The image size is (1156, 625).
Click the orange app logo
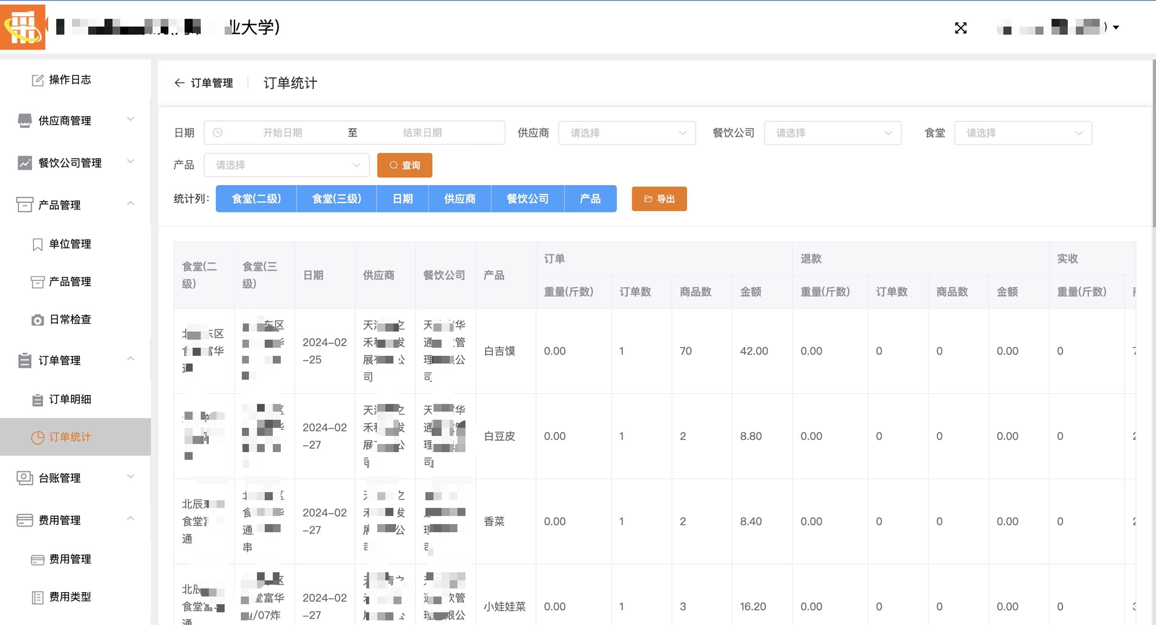pos(23,27)
